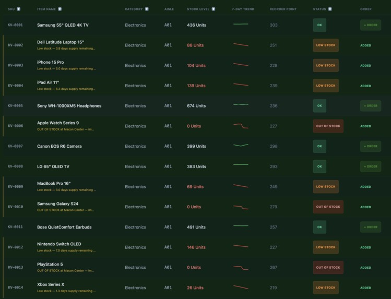Viewport: 391px width, 299px height.
Task: Open Dell Latitude Laptop 15" item name
Action: 61,42
